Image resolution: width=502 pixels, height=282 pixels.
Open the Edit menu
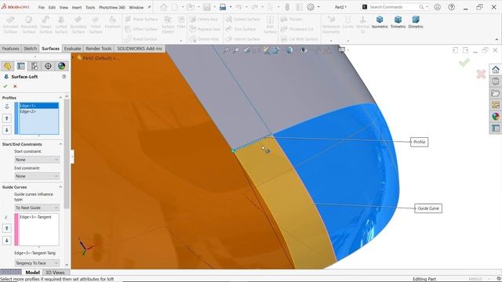[52, 7]
